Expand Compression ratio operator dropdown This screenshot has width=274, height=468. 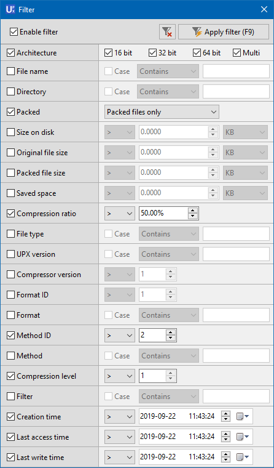(x=119, y=214)
